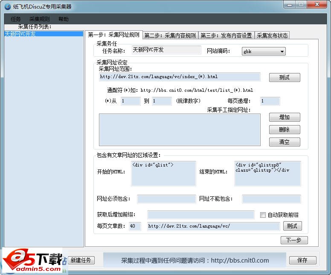The height and width of the screenshot is (275, 331).
Task: Click the 结束的HTML text area
Action: 268,174
